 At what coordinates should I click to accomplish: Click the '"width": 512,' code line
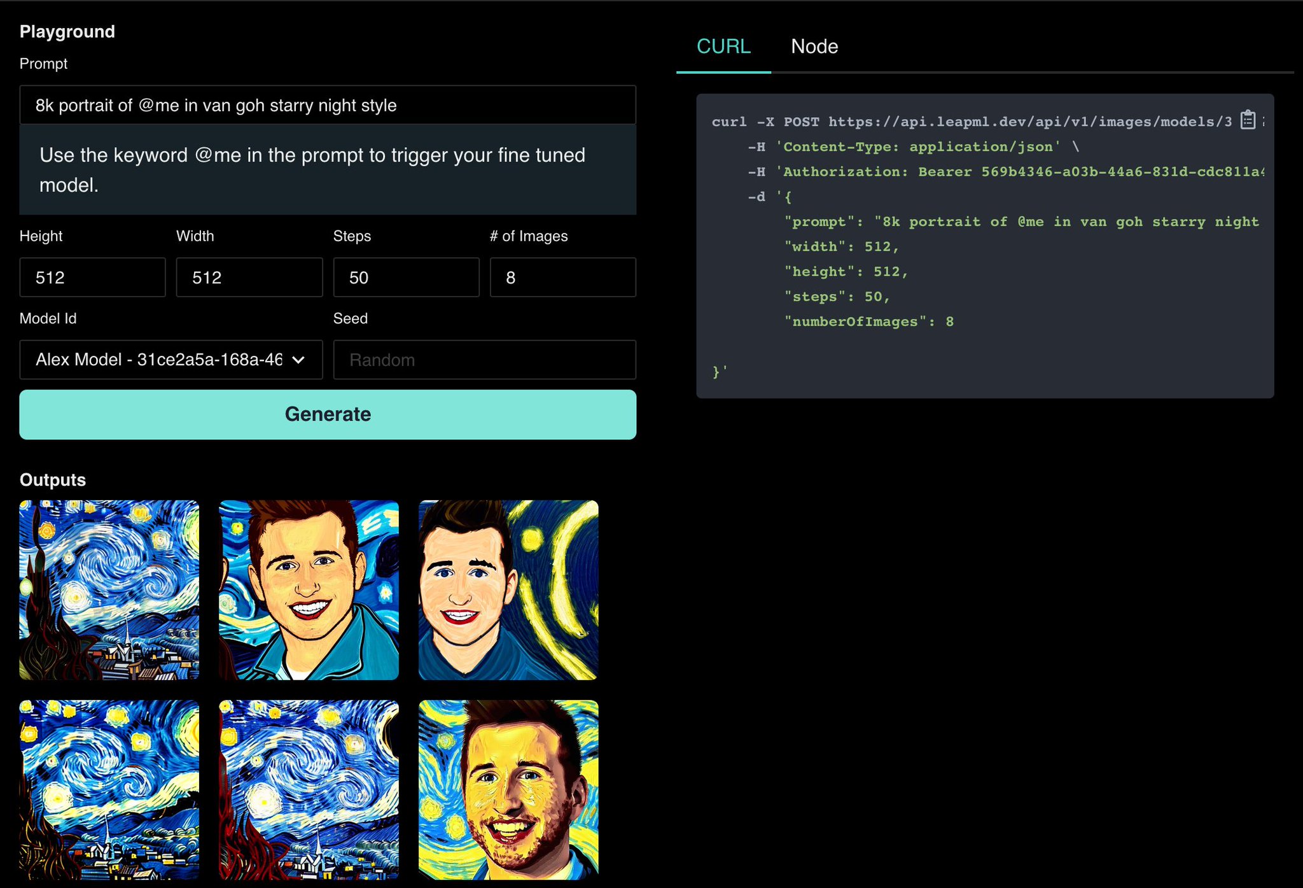tap(841, 246)
